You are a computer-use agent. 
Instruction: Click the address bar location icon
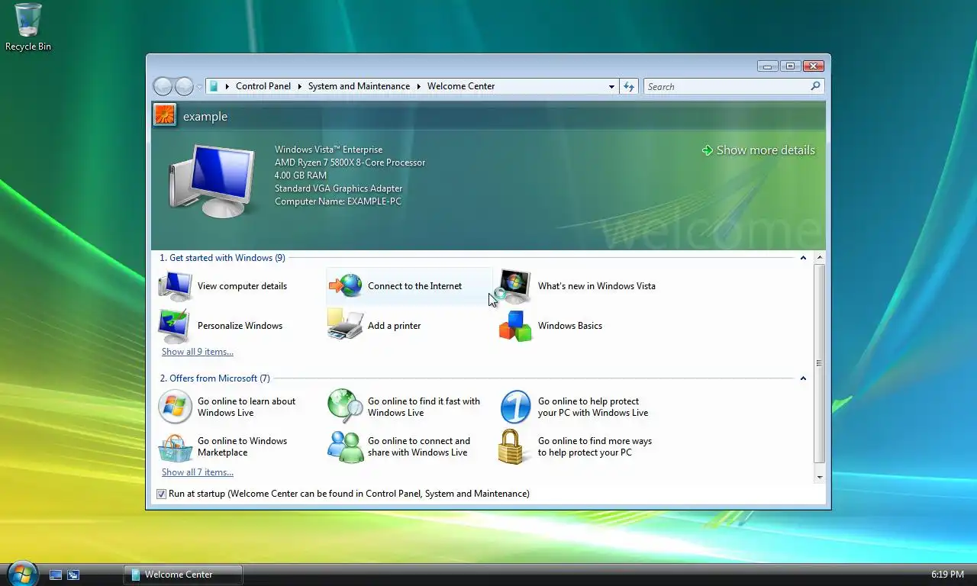214,86
